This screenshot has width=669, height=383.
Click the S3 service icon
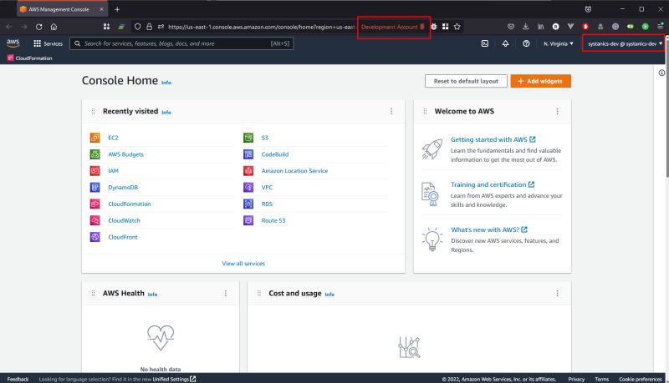[x=248, y=138]
